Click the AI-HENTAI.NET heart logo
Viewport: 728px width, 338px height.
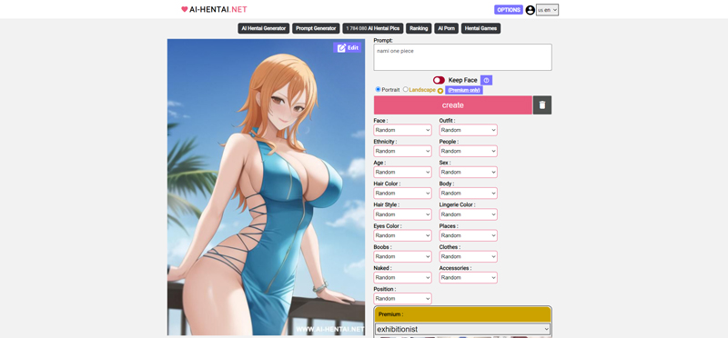[x=214, y=9]
